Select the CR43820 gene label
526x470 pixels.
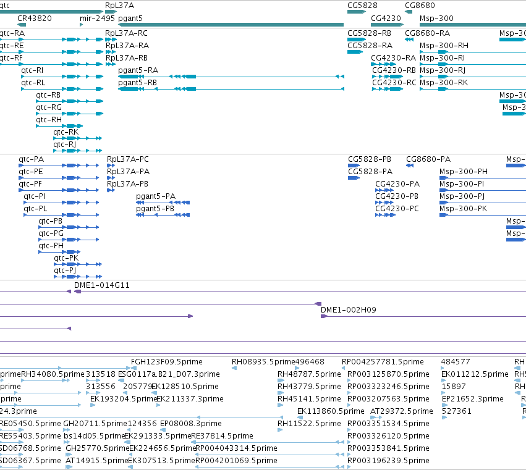tap(35, 19)
